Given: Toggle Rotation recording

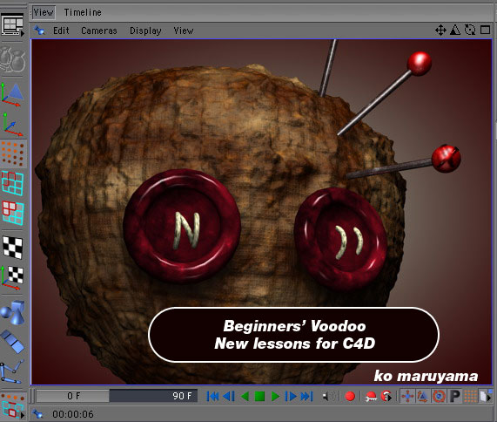Looking at the screenshot, I should 439,397.
